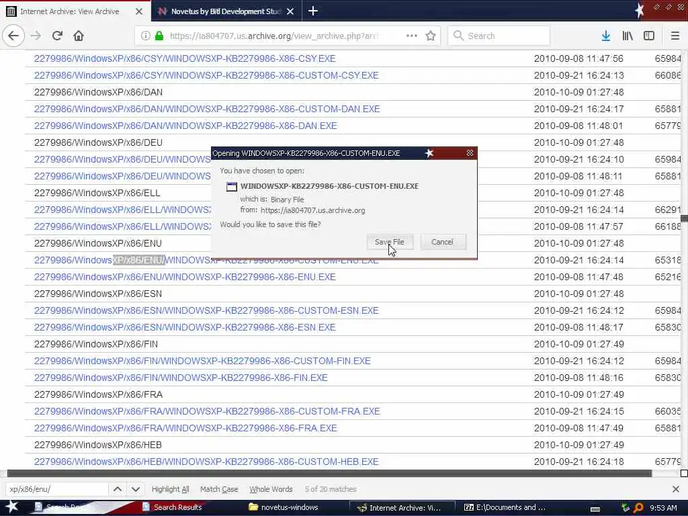The width and height of the screenshot is (688, 516).
Task: Go back using the browser back arrow
Action: (x=13, y=36)
